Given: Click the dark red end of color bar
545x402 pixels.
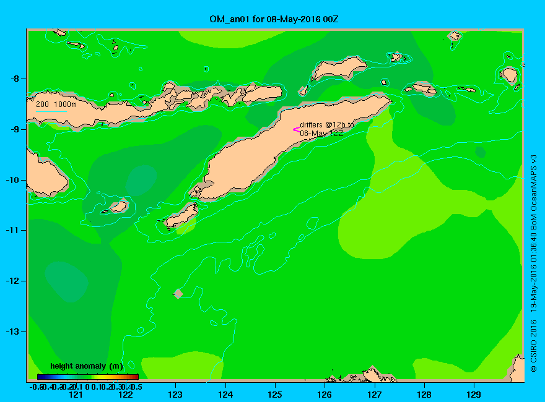Looking at the screenshot, I should [x=136, y=377].
